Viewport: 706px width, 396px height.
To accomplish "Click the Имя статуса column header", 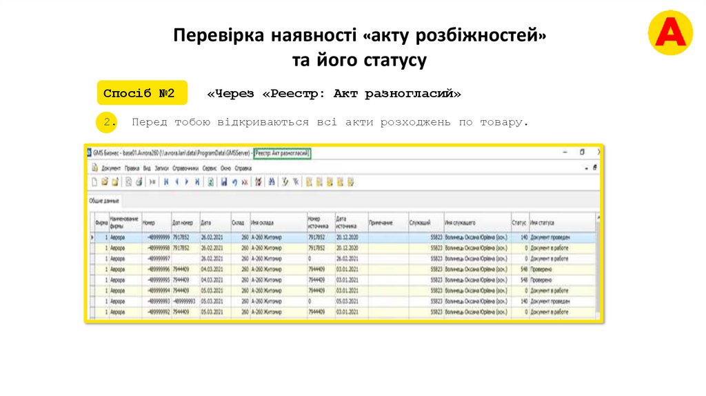I will (562, 223).
